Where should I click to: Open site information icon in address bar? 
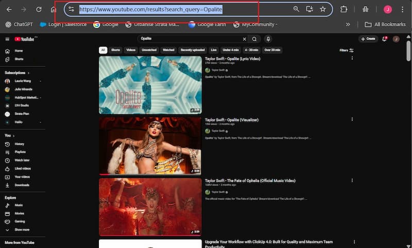tap(71, 9)
